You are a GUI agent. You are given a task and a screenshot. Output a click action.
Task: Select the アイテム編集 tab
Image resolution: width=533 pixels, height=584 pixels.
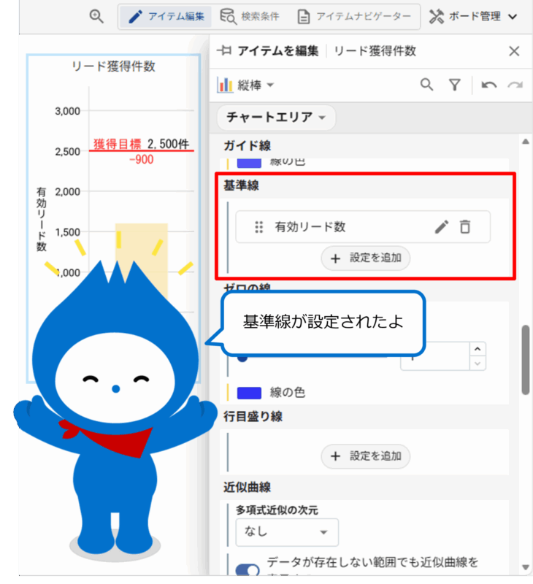[166, 16]
